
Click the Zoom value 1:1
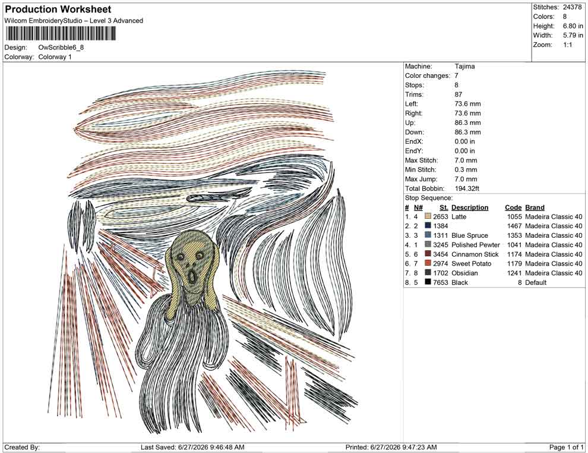(568, 45)
